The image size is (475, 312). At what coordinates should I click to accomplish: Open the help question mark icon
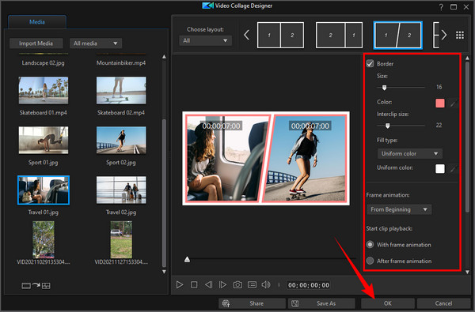(441, 7)
